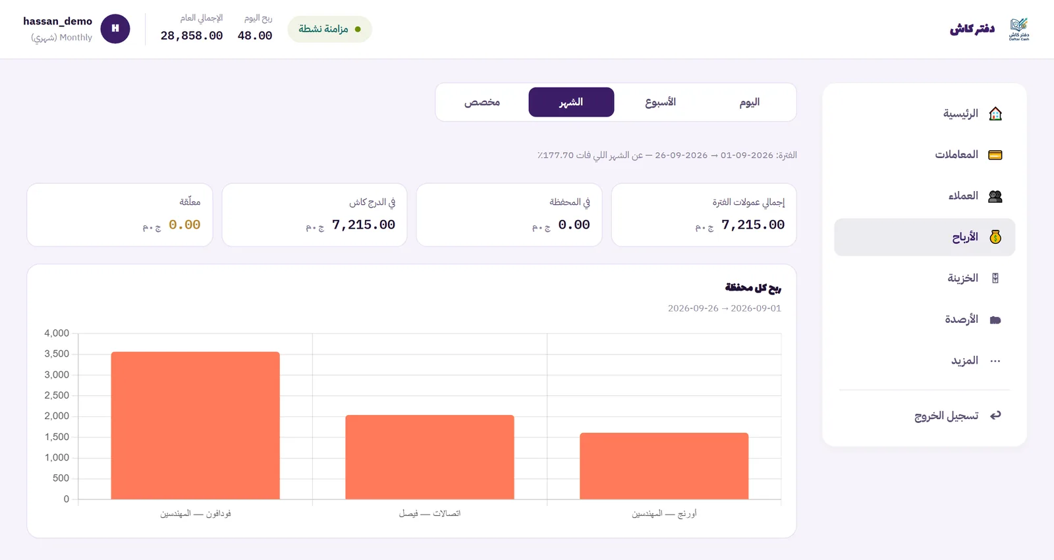This screenshot has width=1054, height=560.
Task: Click the الفترة date range text
Action: [x=667, y=155]
